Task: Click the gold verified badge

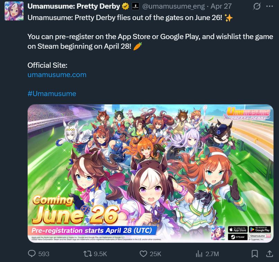Action: [125, 7]
